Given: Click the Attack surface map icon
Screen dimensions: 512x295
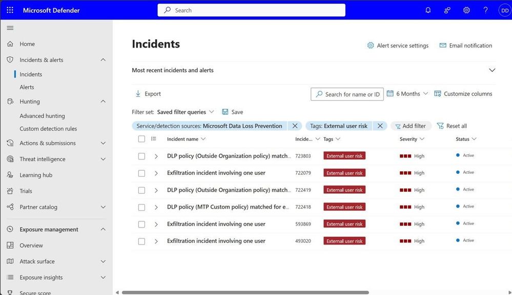Looking at the screenshot, I should 10,261.
